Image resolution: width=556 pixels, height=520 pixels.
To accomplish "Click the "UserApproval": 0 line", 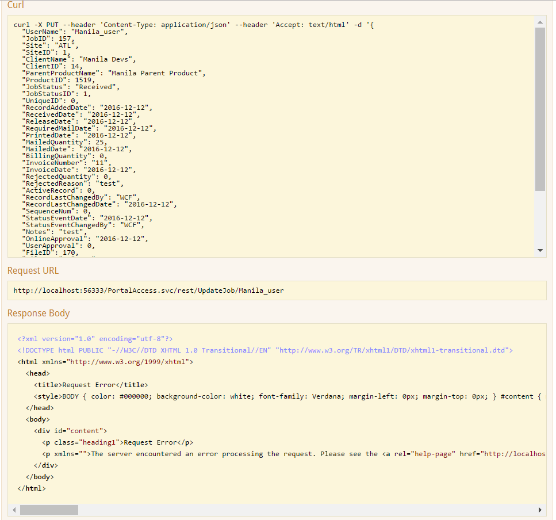I will pos(58,246).
